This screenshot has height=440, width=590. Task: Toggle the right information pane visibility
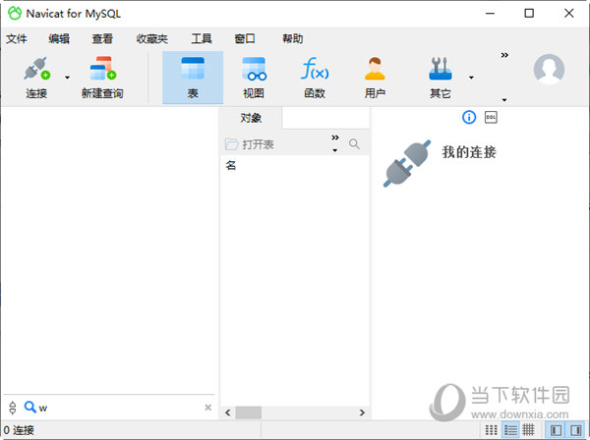575,430
